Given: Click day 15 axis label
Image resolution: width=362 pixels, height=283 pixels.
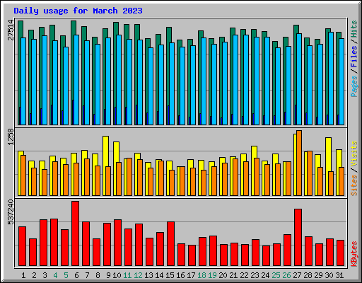Looking at the screenshot, I should point(170,275).
